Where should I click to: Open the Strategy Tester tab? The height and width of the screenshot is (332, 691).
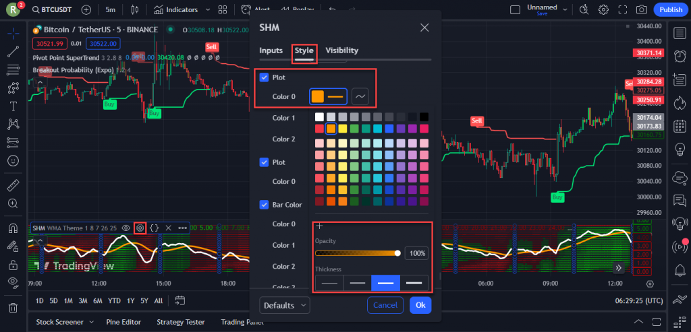181,323
